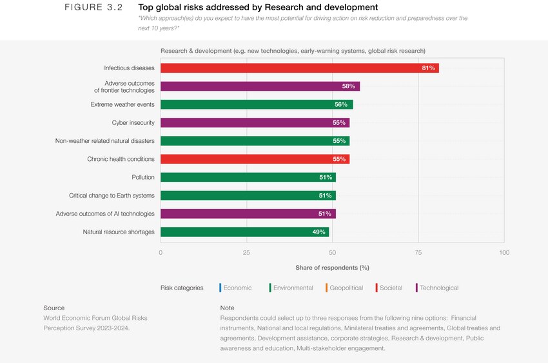Click the Technological purple legend marker
The width and height of the screenshot is (548, 363).
pos(416,288)
